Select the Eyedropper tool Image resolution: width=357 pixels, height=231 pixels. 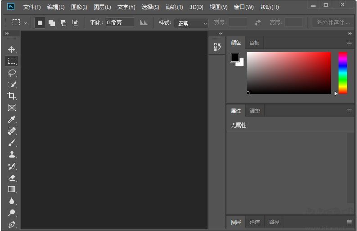[12, 119]
